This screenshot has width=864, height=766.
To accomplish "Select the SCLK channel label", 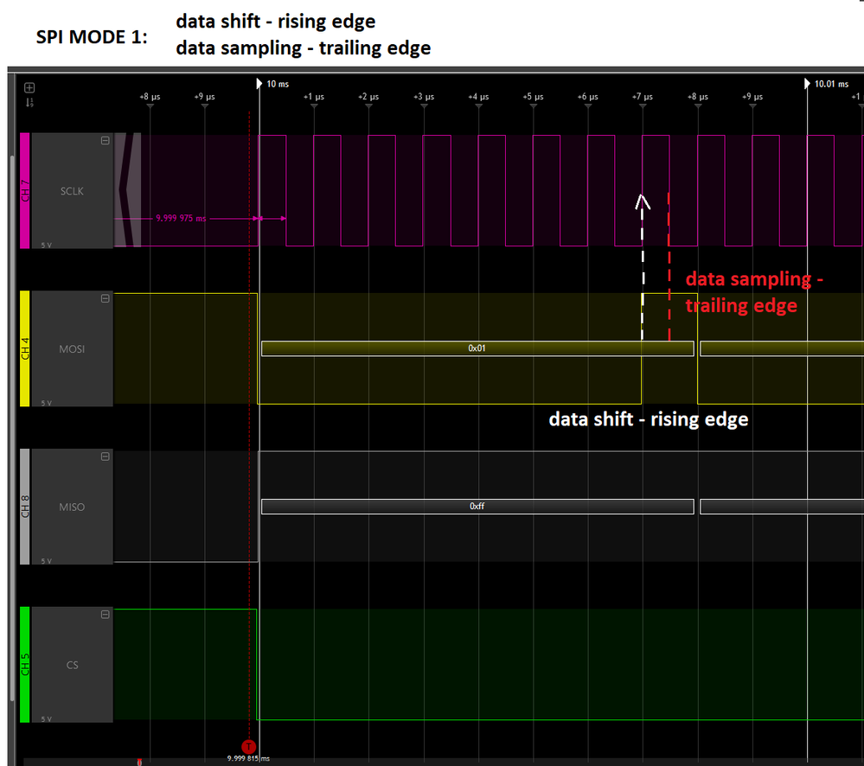I will [72, 191].
